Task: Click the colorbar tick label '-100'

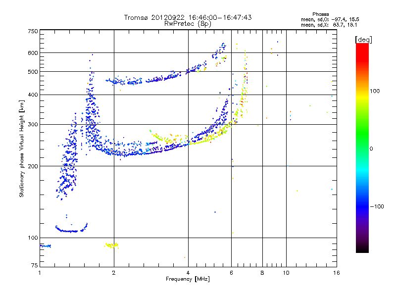Action: 377,206
